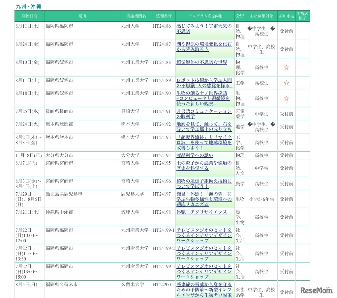This screenshot has width=337, height=298.
Task: Click the 整理番号 column header
Action: (164, 16)
